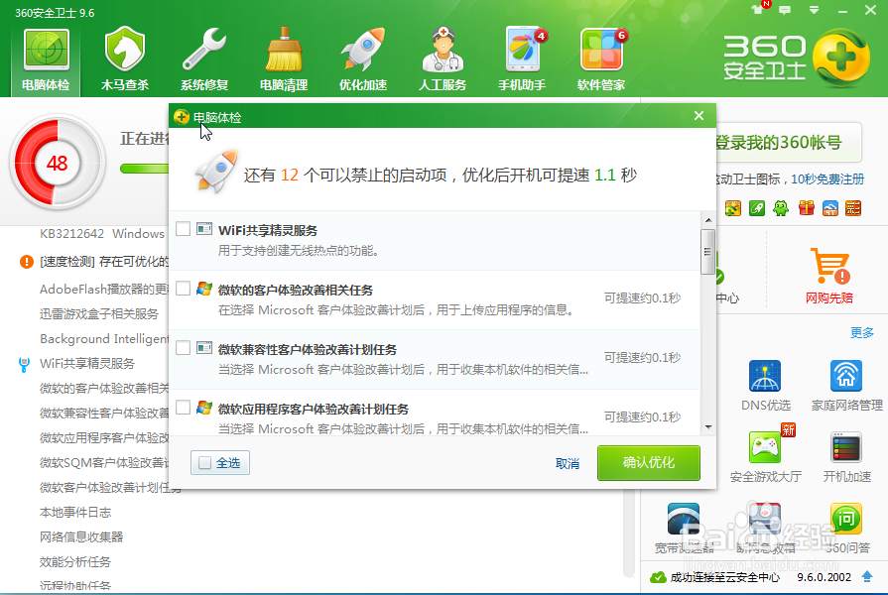Click the dialog scrollbar down arrow
The height and width of the screenshot is (595, 888).
tap(707, 427)
